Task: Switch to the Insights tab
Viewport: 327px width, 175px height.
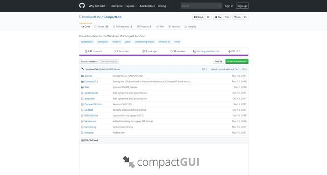Action: coord(190,27)
